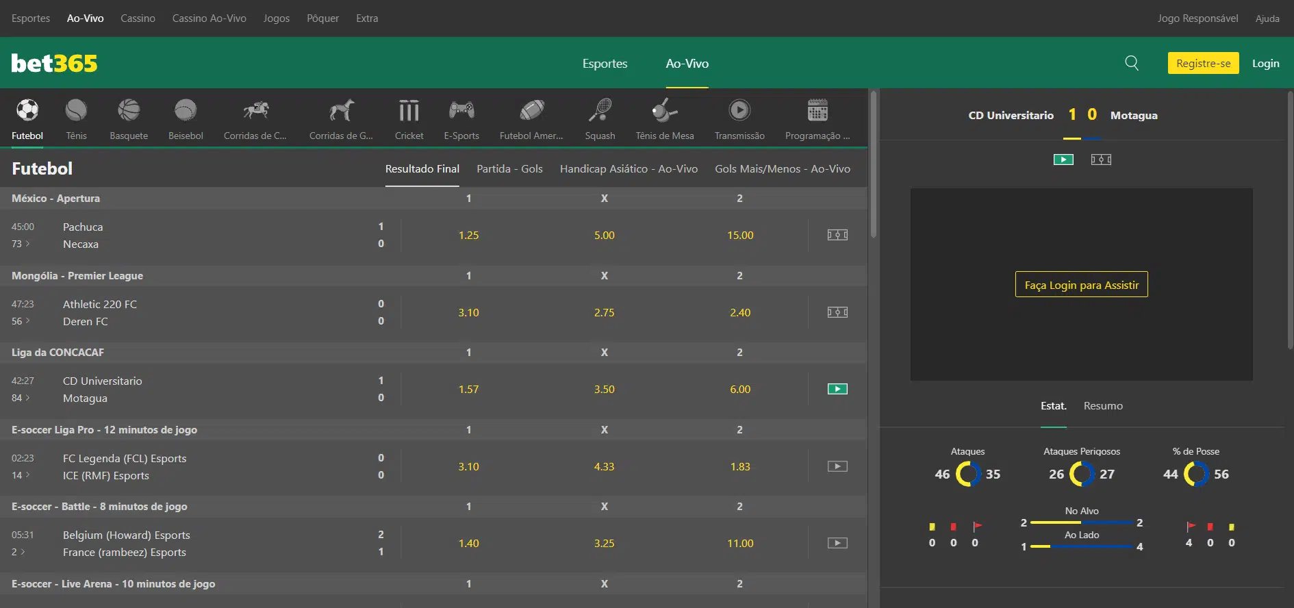Image resolution: width=1294 pixels, height=608 pixels.
Task: Open the Jogo Responsável link
Action: (1197, 18)
